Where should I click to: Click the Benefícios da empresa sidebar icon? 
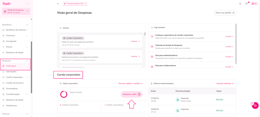click(3, 30)
